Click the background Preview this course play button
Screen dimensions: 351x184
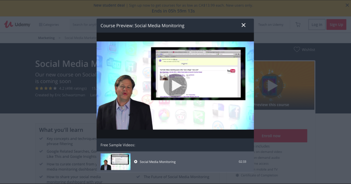tap(271, 86)
